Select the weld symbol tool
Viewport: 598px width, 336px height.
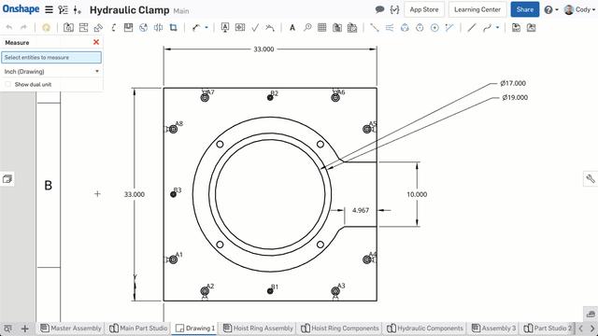pyautogui.click(x=270, y=27)
